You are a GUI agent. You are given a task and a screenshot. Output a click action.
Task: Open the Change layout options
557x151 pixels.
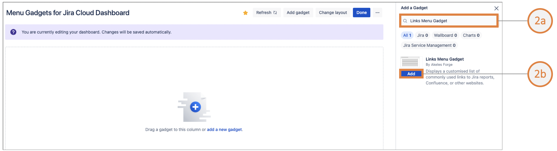pyautogui.click(x=333, y=13)
